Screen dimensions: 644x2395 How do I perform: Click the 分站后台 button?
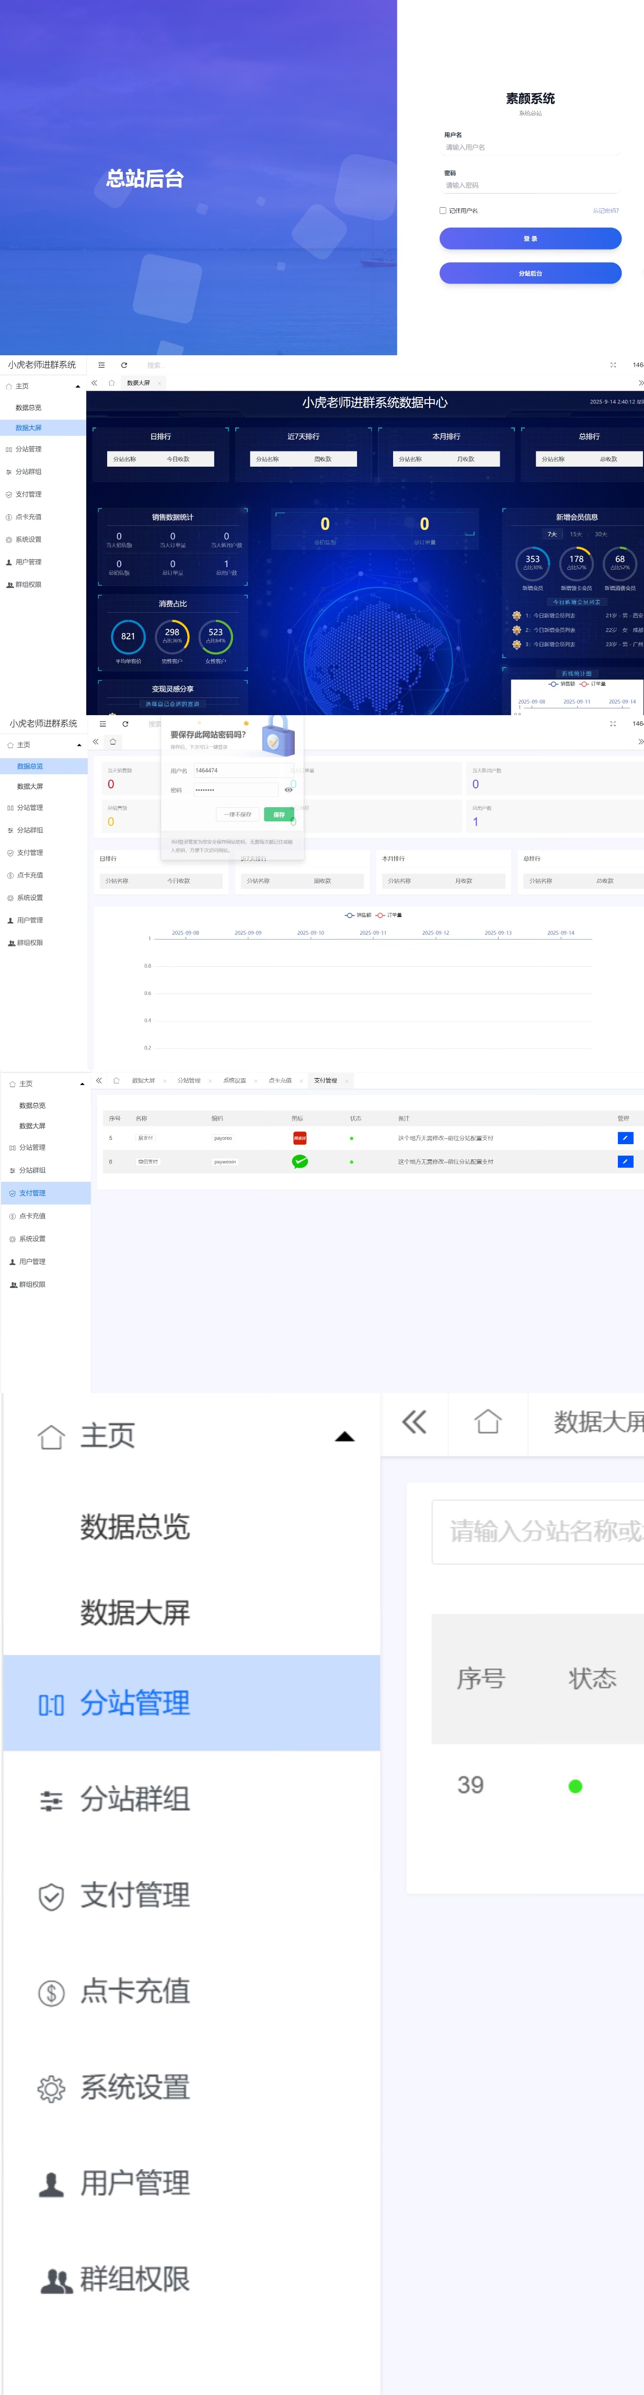coord(530,273)
